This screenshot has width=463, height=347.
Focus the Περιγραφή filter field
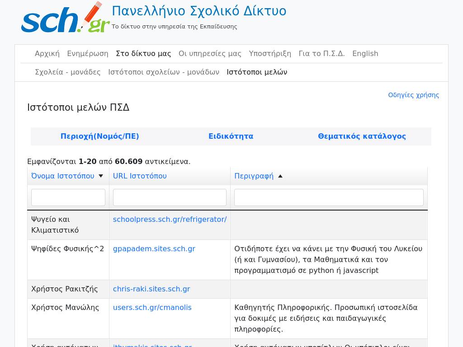[329, 197]
